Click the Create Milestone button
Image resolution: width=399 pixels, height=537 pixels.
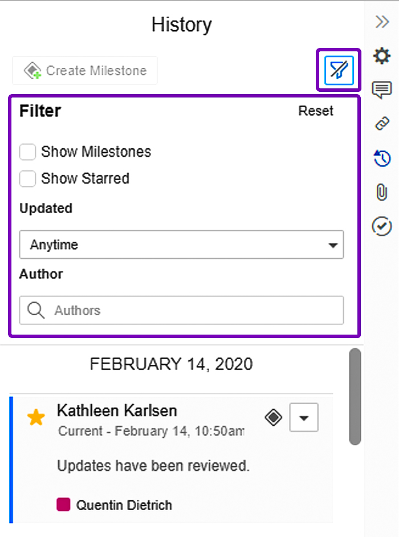pyautogui.click(x=85, y=71)
